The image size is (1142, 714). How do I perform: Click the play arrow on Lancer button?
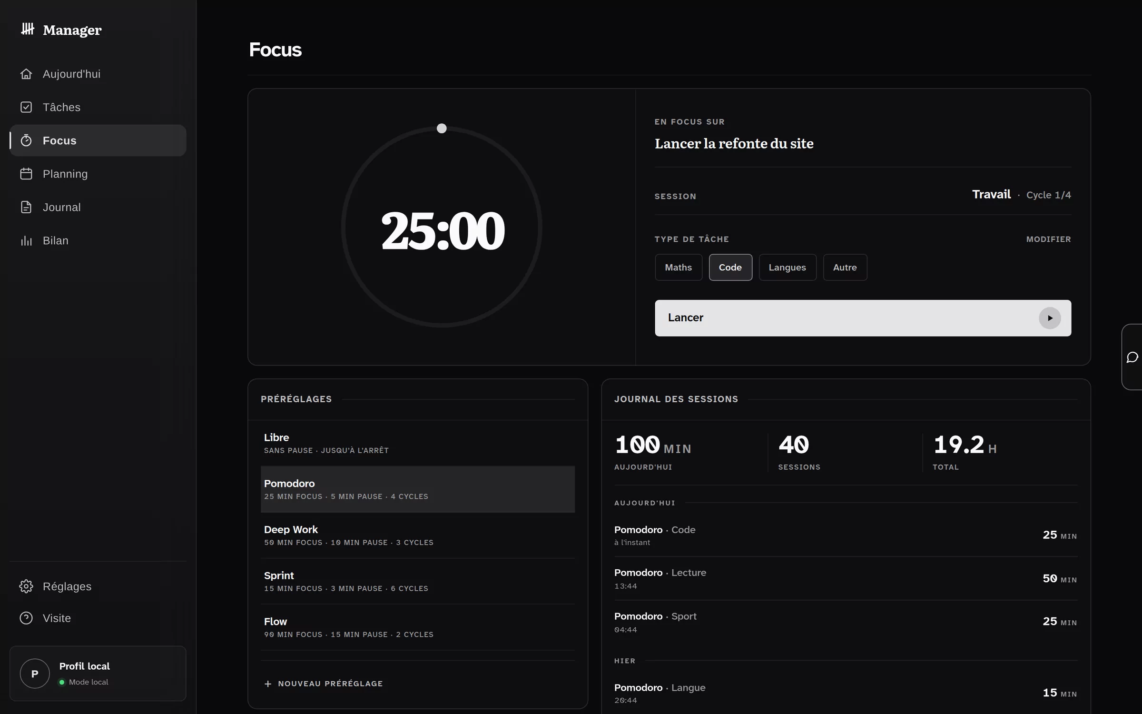click(1050, 318)
